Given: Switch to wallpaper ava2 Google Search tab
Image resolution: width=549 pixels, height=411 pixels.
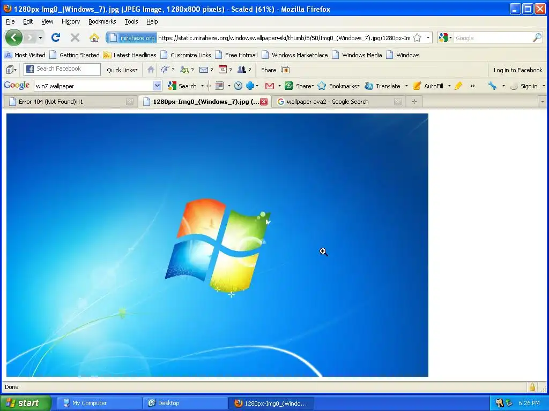Looking at the screenshot, I should pyautogui.click(x=339, y=102).
